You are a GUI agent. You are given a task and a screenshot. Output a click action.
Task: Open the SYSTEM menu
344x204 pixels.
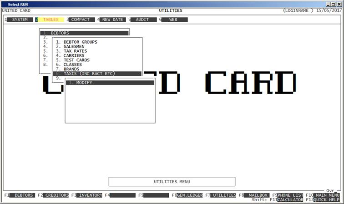(x=20, y=20)
